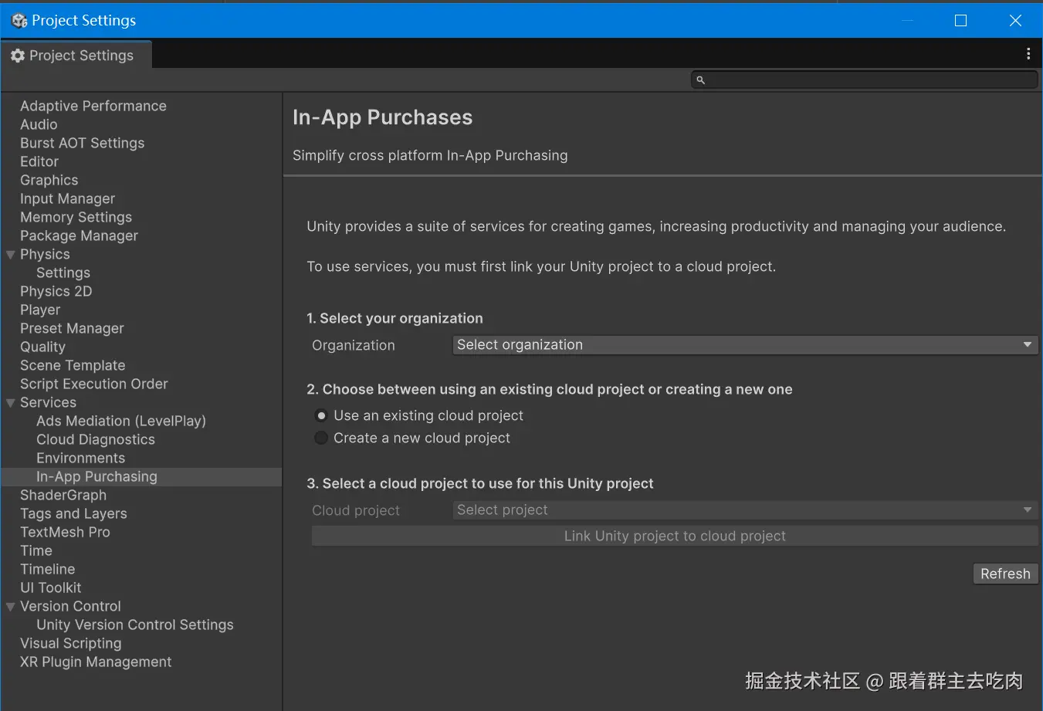Screen dimensions: 1043x711
Task: Select Use an existing cloud project
Action: click(322, 416)
